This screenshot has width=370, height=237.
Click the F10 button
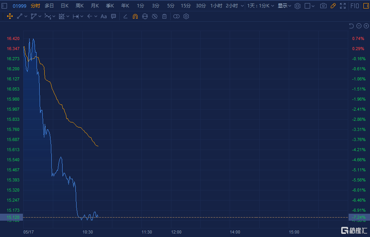[355, 6]
